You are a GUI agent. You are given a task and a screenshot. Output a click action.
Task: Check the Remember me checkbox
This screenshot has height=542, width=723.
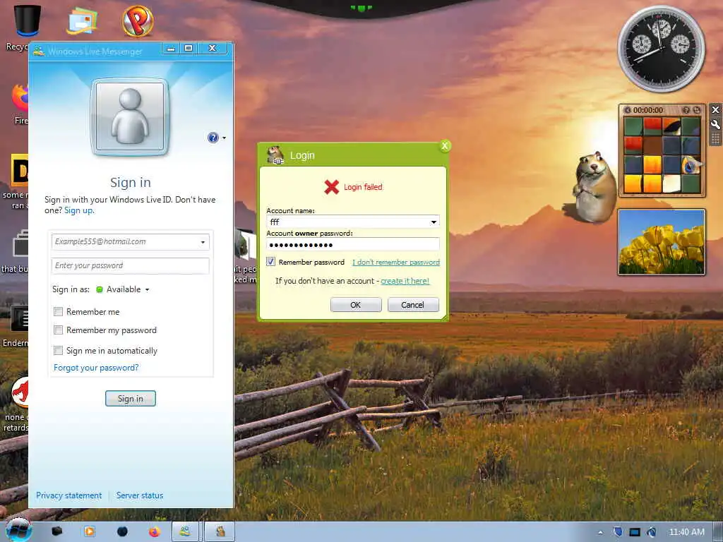point(58,311)
